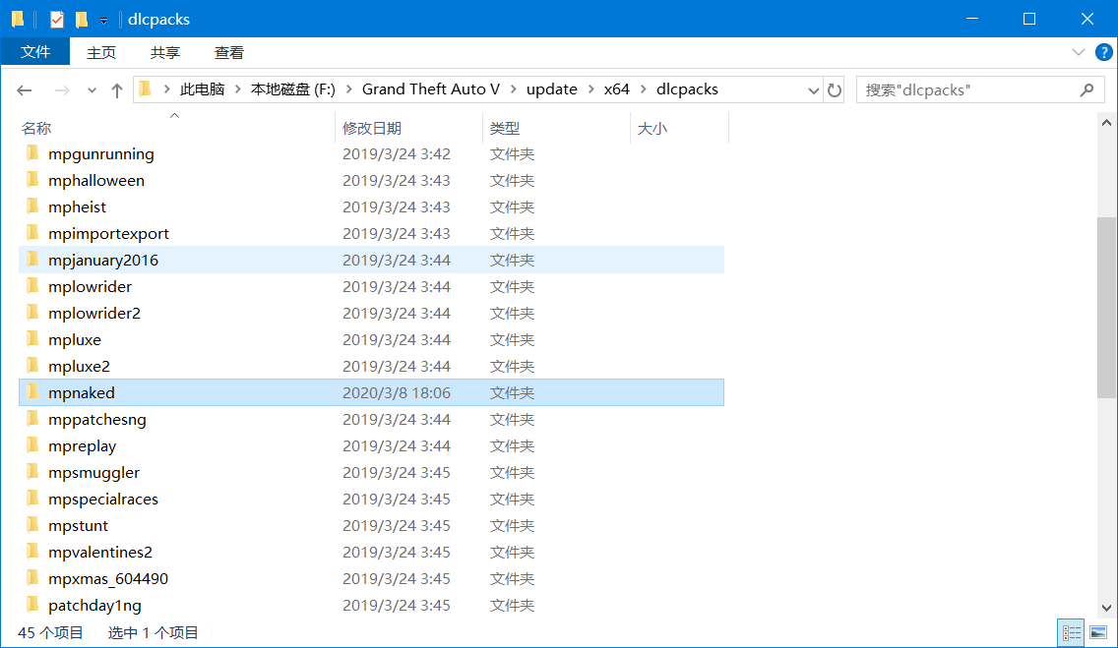Expand chevron after update breadcrumb

[591, 89]
